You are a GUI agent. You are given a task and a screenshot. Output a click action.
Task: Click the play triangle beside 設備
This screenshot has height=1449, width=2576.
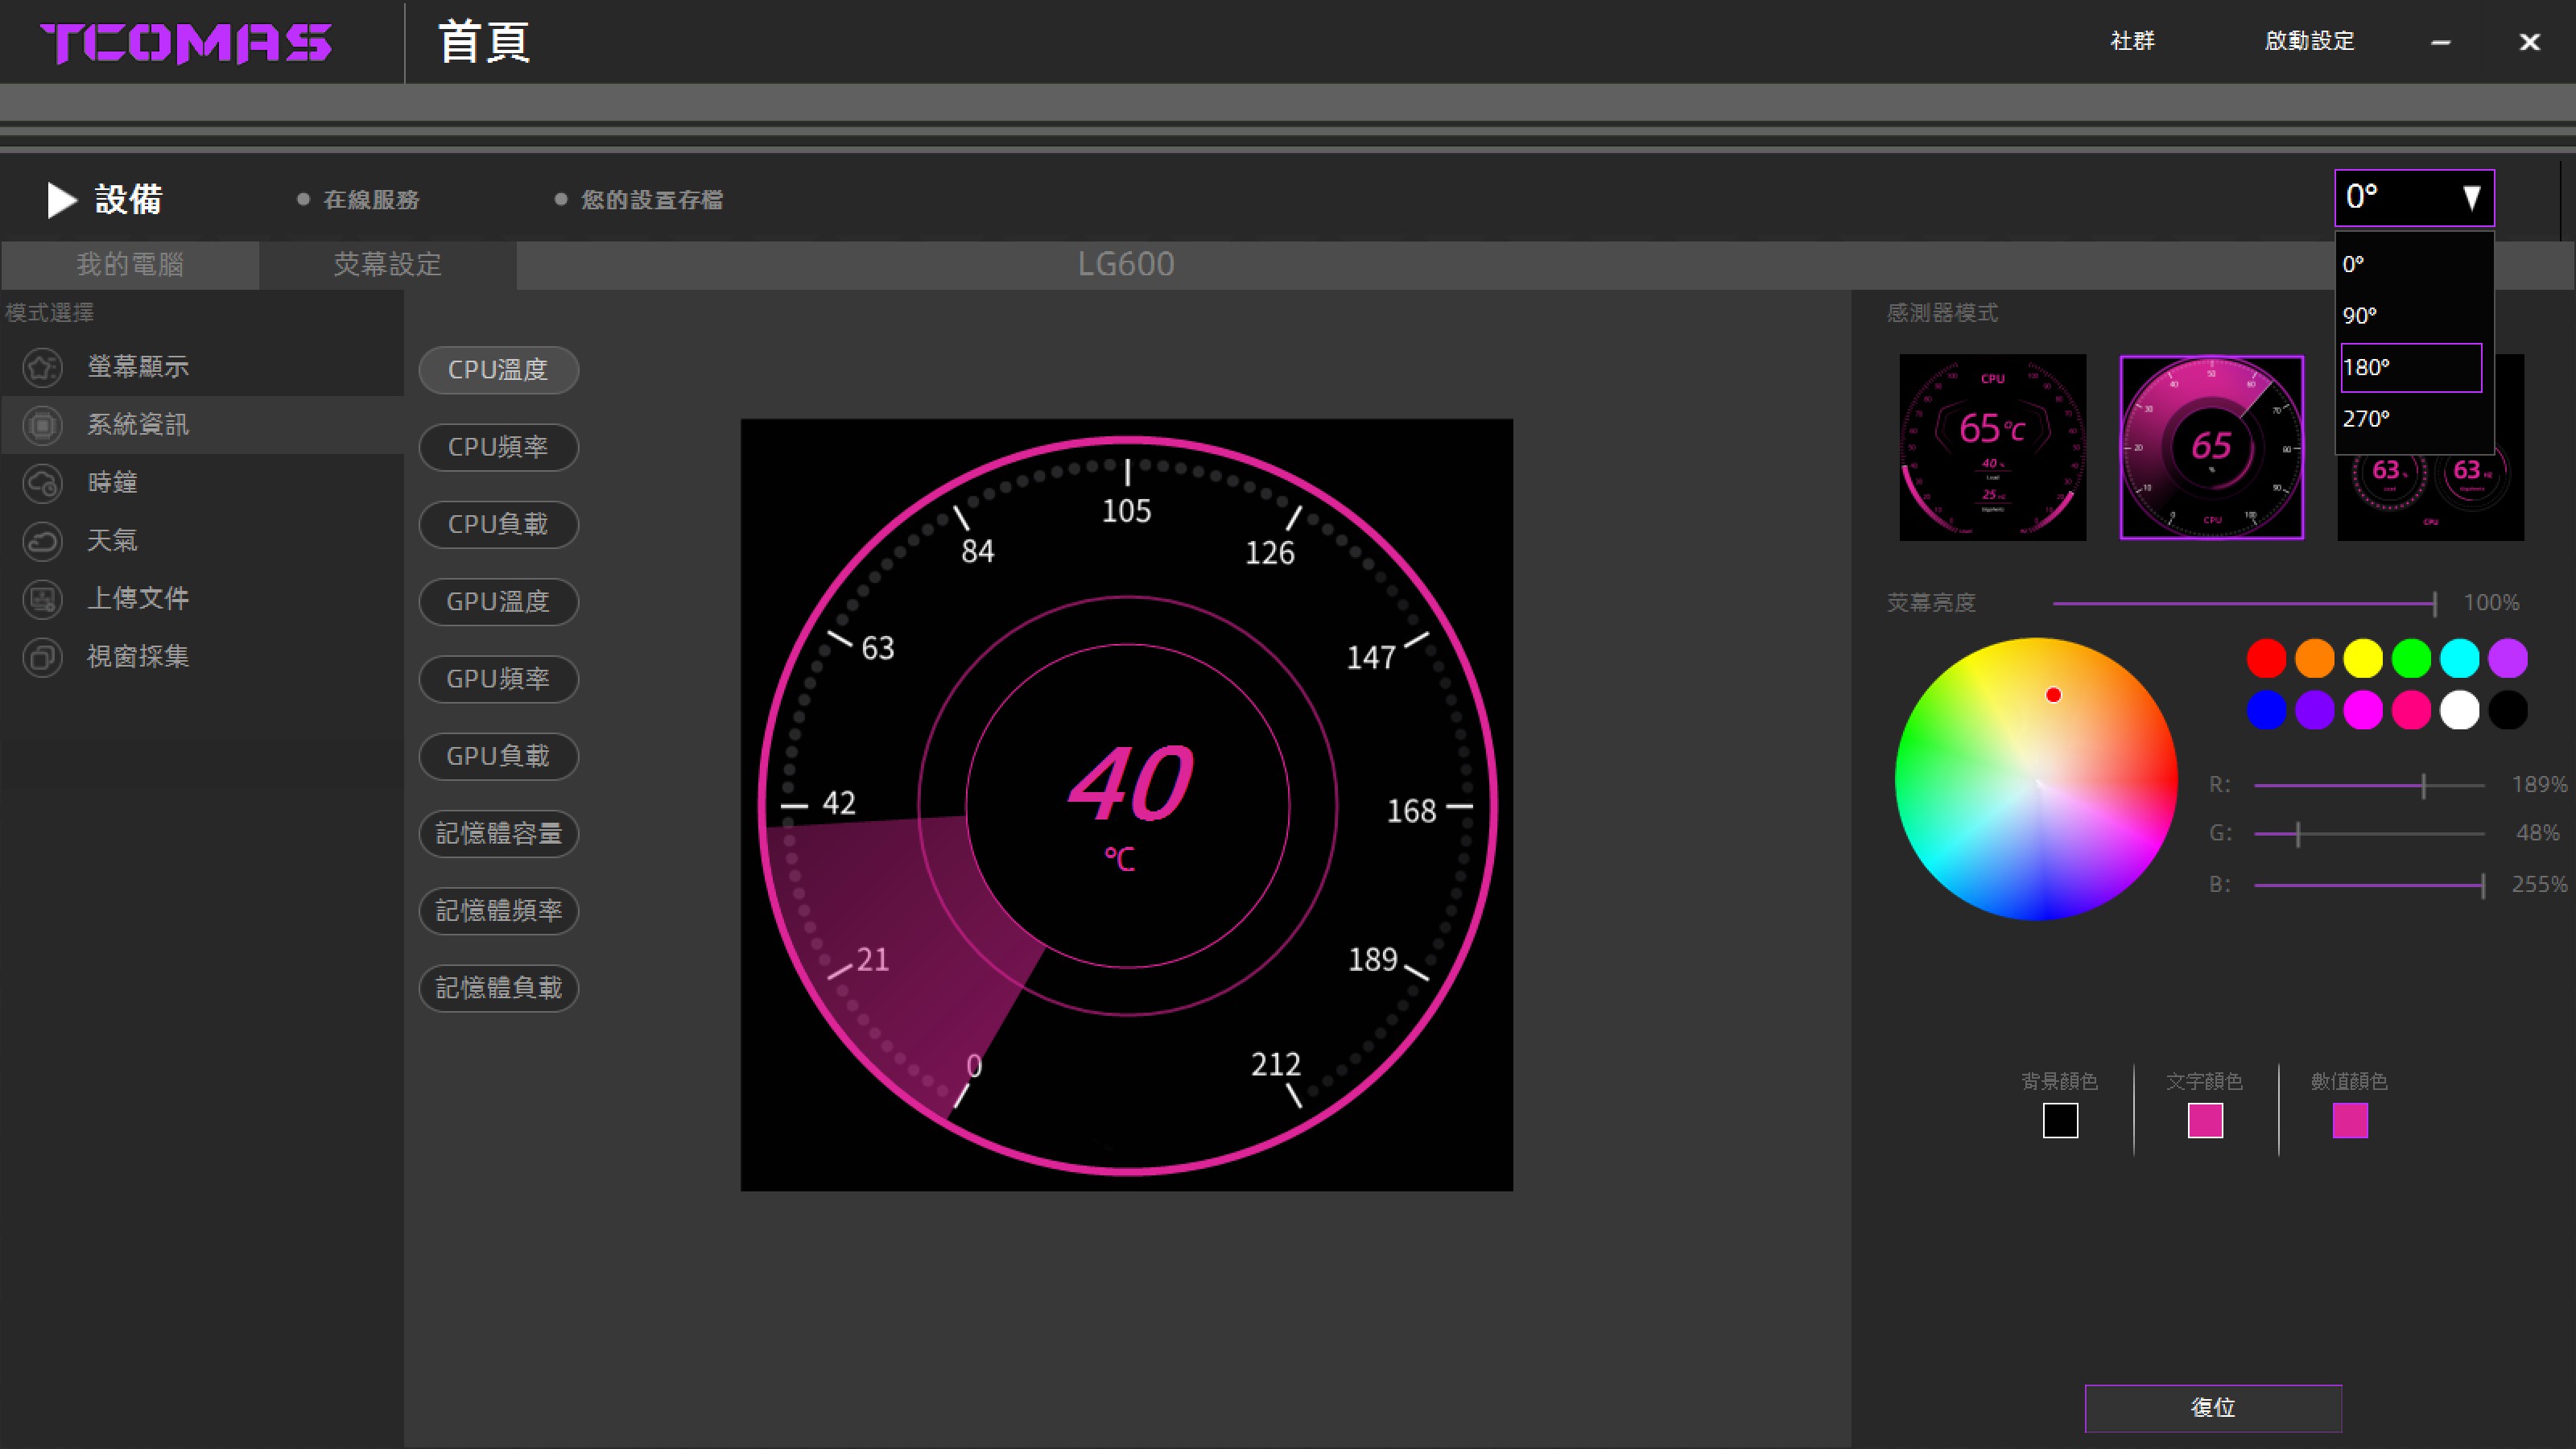(62, 200)
